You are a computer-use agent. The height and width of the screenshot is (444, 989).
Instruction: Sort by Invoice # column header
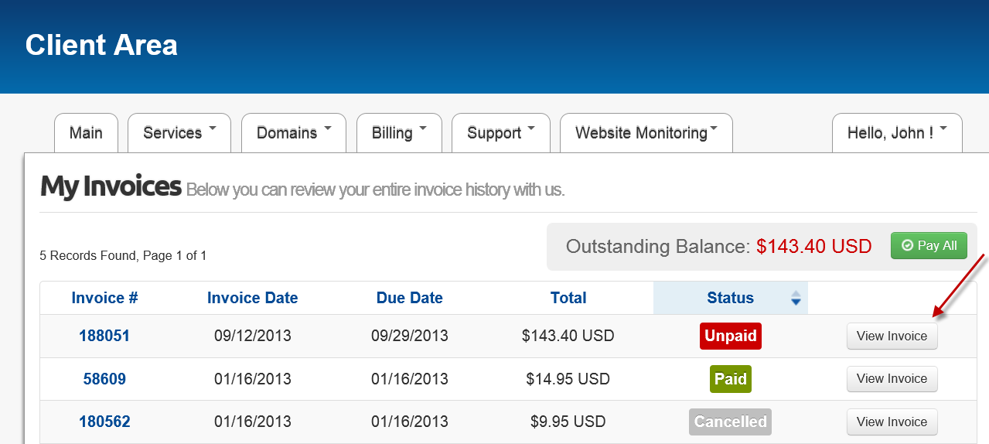(104, 298)
